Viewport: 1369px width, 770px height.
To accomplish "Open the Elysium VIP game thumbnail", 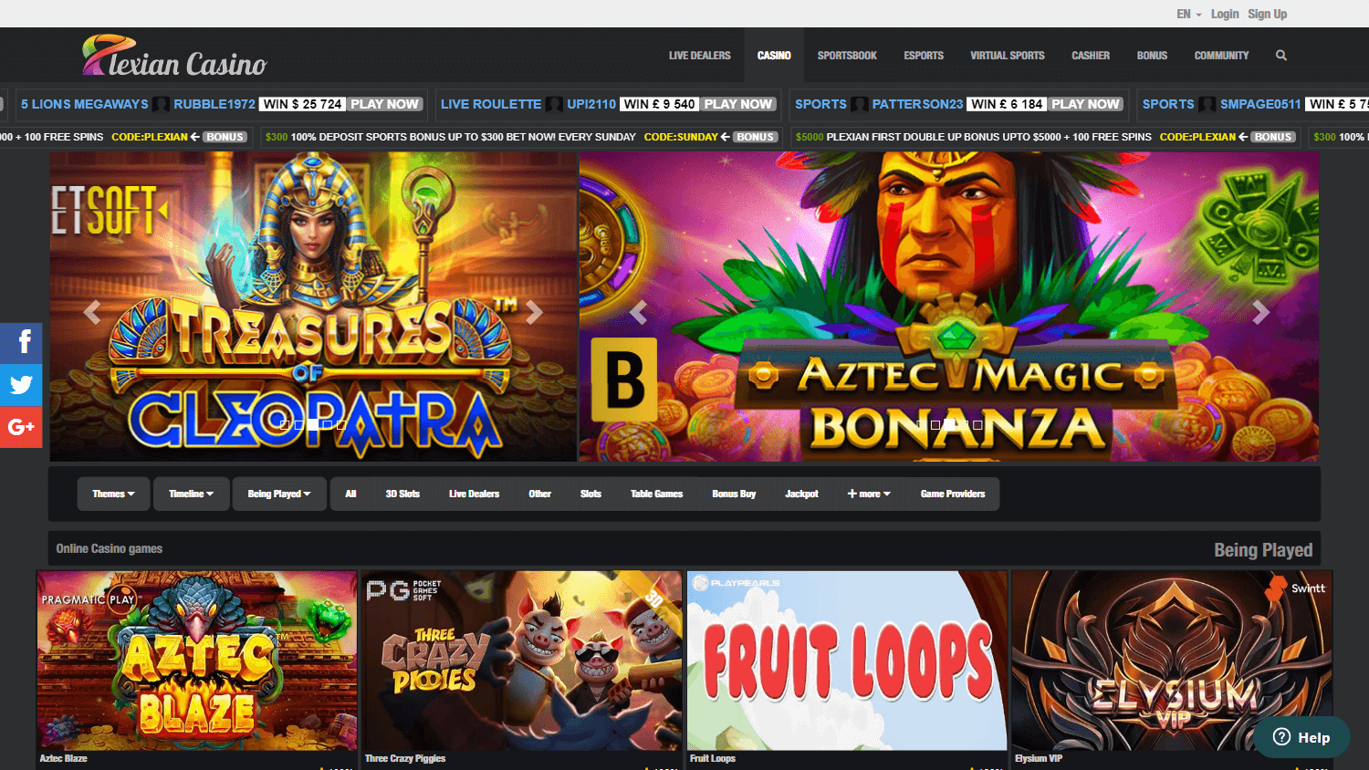I will point(1172,661).
